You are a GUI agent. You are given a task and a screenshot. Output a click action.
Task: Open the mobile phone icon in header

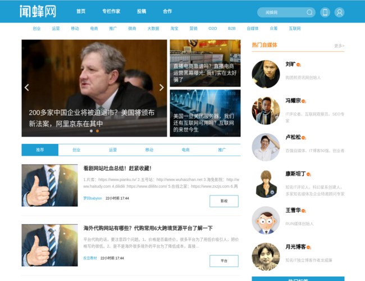[325, 12]
